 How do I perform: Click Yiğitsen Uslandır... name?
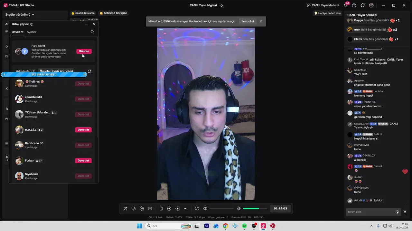(37, 113)
